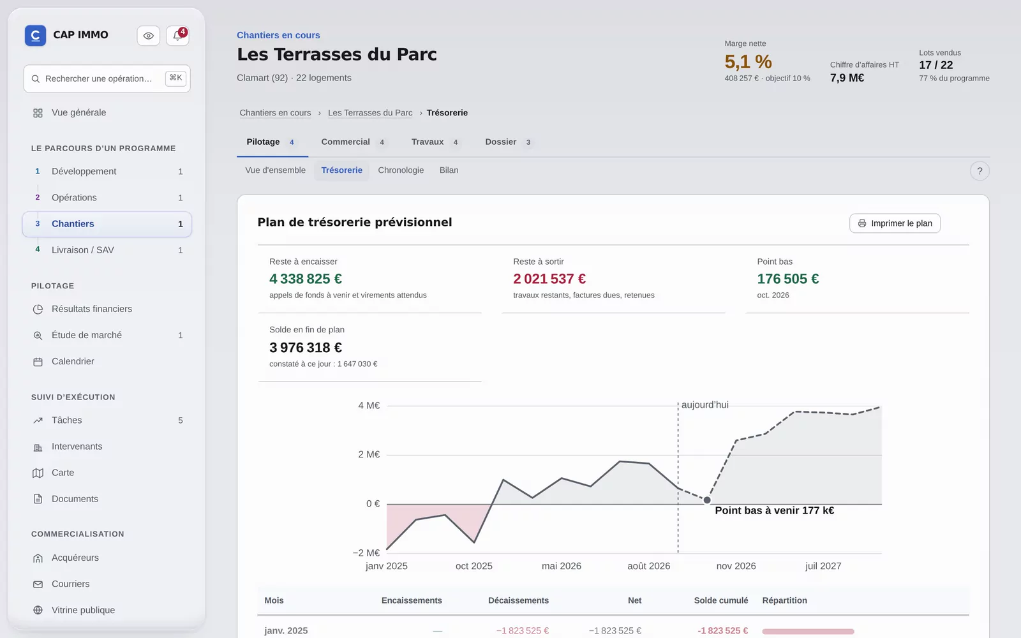Select the Chantiers step

pos(107,224)
